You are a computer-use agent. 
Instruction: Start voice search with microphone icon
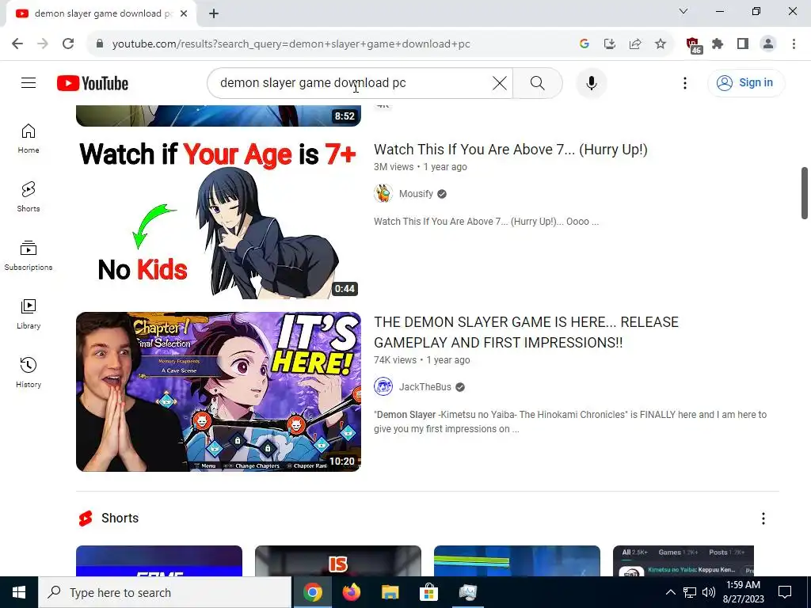(591, 82)
